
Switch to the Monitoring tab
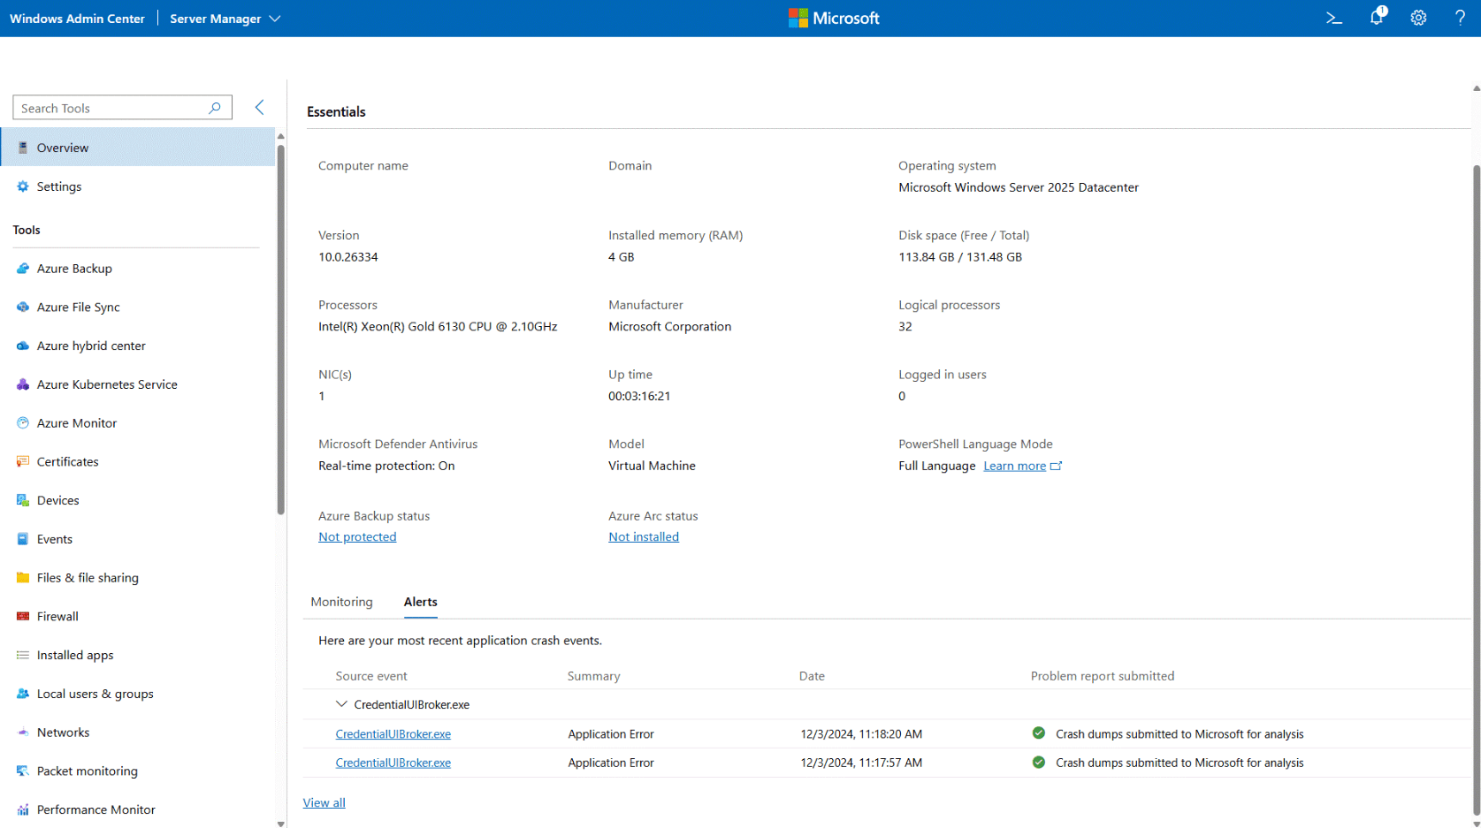341,602
